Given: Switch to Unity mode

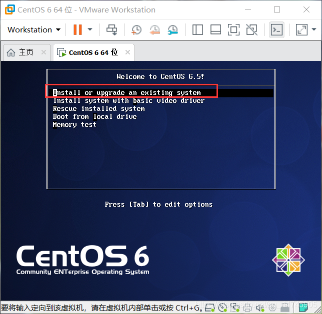Looking at the screenshot, I should pyautogui.click(x=252, y=30).
